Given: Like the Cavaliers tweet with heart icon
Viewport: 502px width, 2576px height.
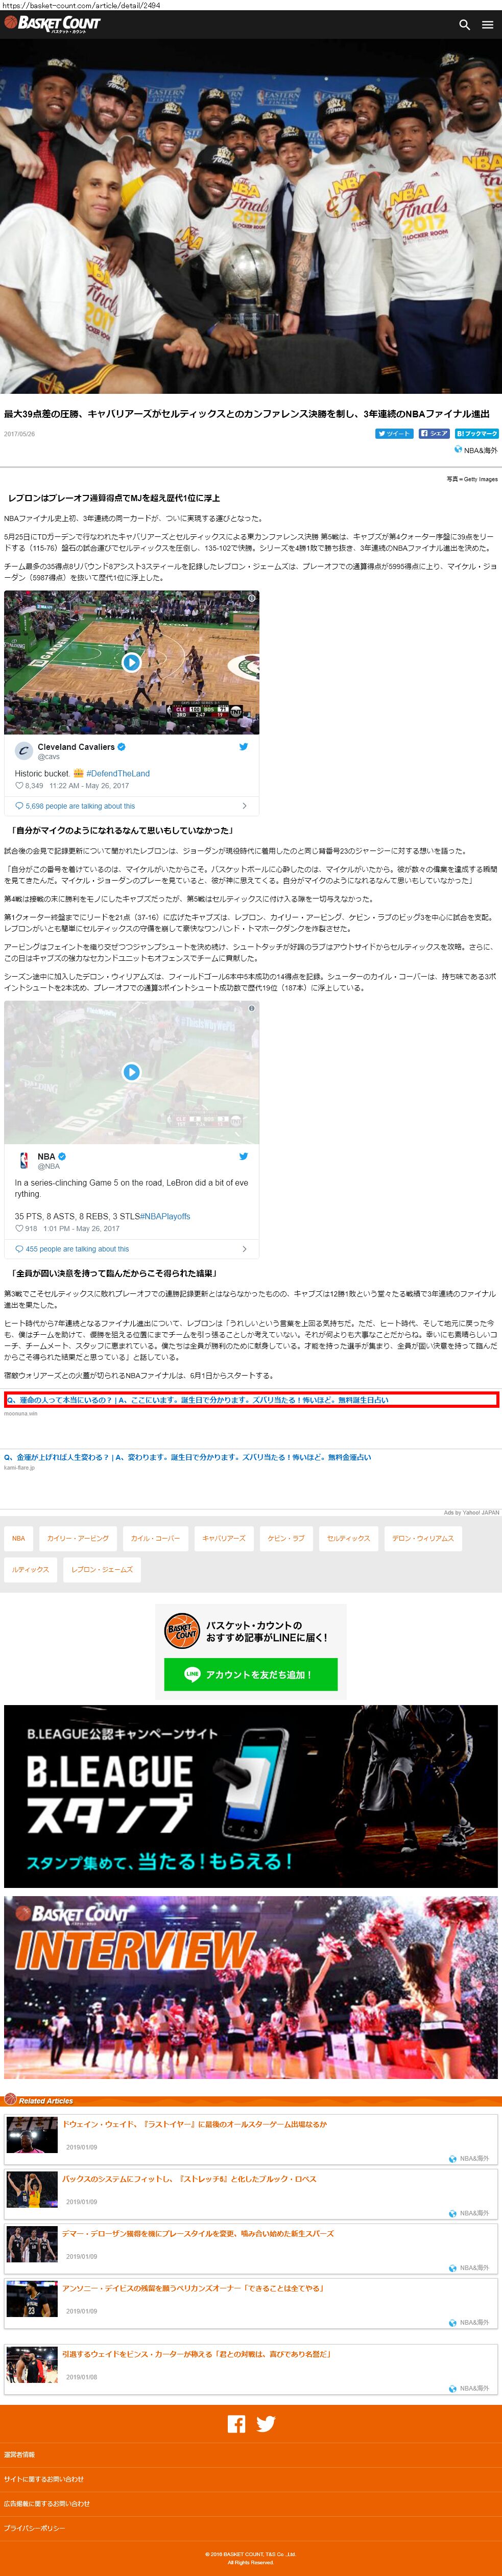Looking at the screenshot, I should [19, 786].
